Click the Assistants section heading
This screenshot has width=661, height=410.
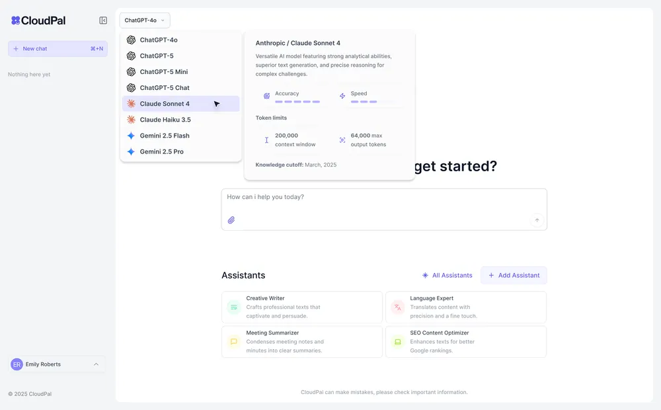[x=243, y=276]
